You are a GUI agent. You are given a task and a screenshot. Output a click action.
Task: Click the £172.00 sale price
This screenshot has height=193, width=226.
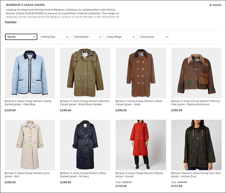pos(177,186)
